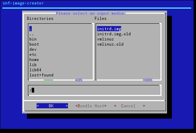
Task: Choose the Bundle Host button
Action: [91, 106]
